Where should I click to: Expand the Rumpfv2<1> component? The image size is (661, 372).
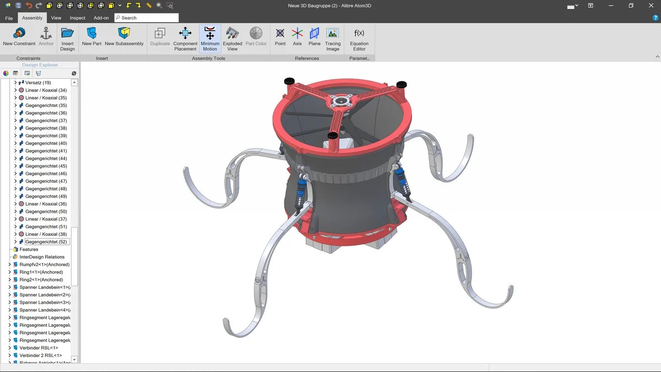(9, 265)
